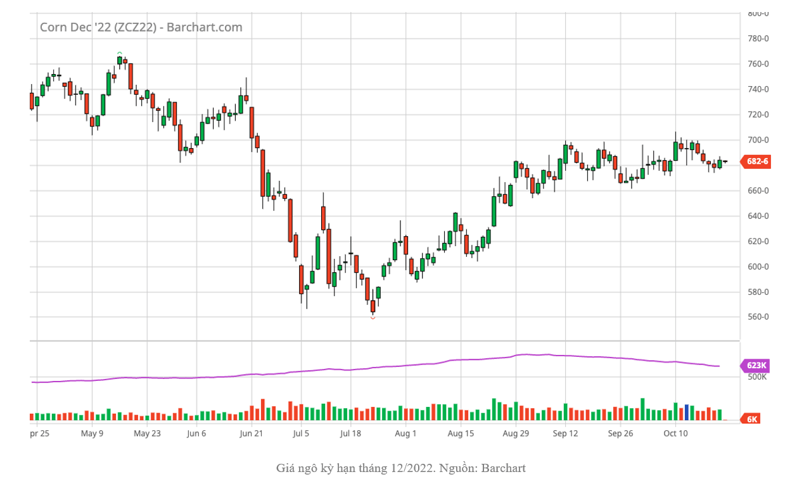The width and height of the screenshot is (797, 479).
Task: Click the 760-0 price axis label
Action: 758,64
